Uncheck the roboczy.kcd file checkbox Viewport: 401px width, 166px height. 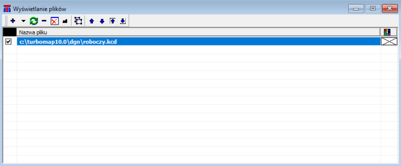tap(9, 41)
